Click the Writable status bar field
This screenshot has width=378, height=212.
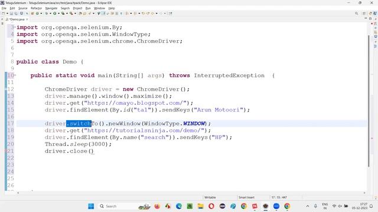pos(210,197)
